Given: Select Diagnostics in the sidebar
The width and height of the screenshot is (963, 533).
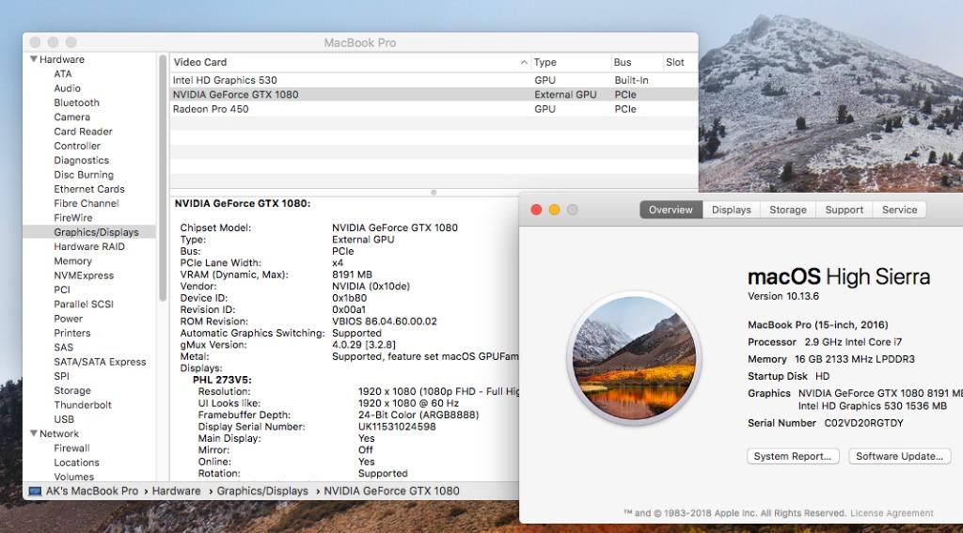Looking at the screenshot, I should point(81,160).
